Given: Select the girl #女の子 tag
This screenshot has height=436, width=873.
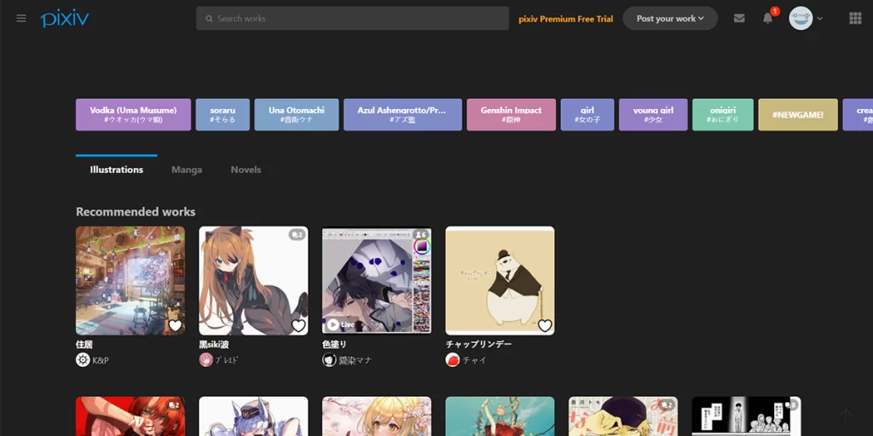Looking at the screenshot, I should pyautogui.click(x=587, y=115).
